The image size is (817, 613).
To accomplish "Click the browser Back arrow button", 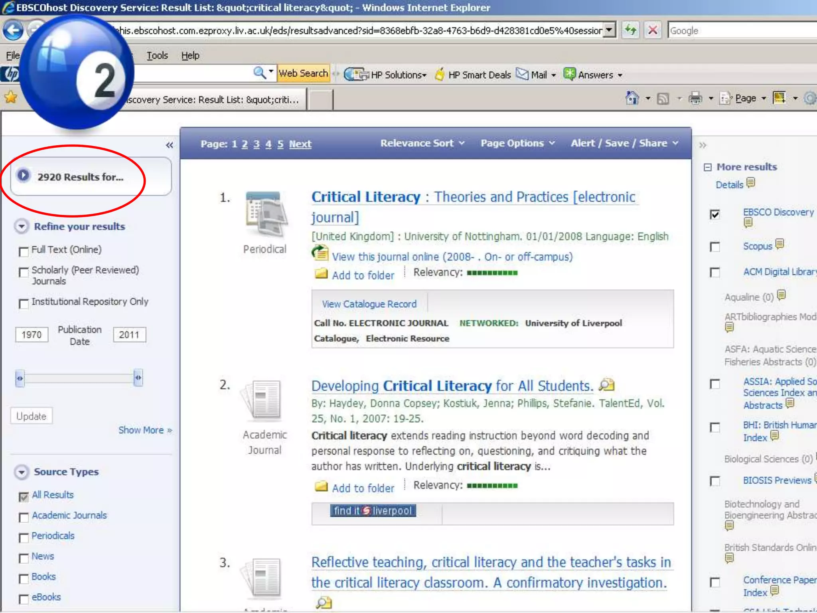I will point(13,30).
